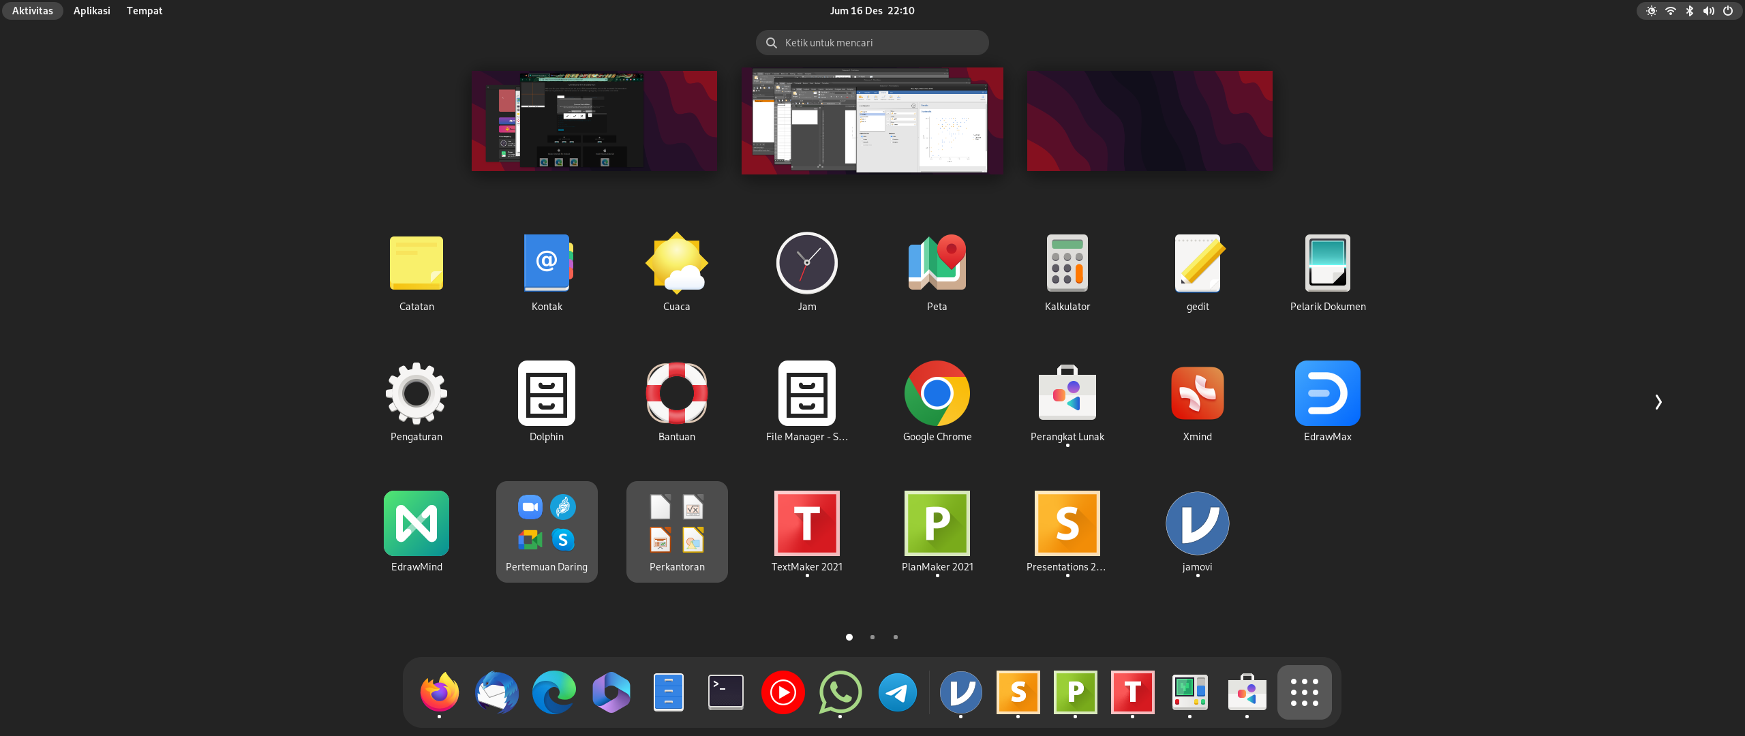Open the Xmind application
The width and height of the screenshot is (1745, 736).
1197,394
